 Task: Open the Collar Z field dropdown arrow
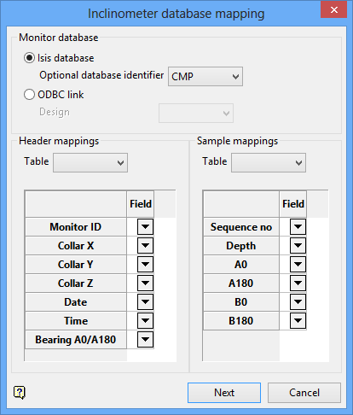click(x=145, y=283)
